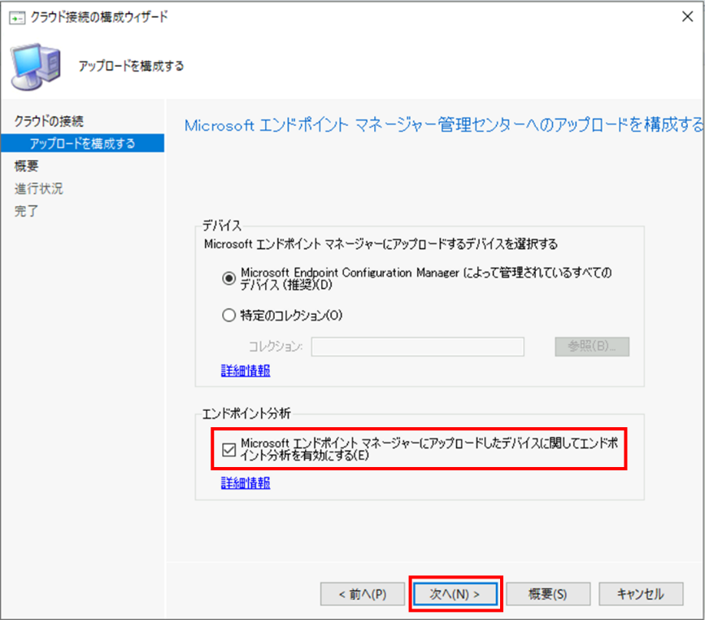The height and width of the screenshot is (620, 705).
Task: Click the computer wizard header icon
Action: pos(36,66)
